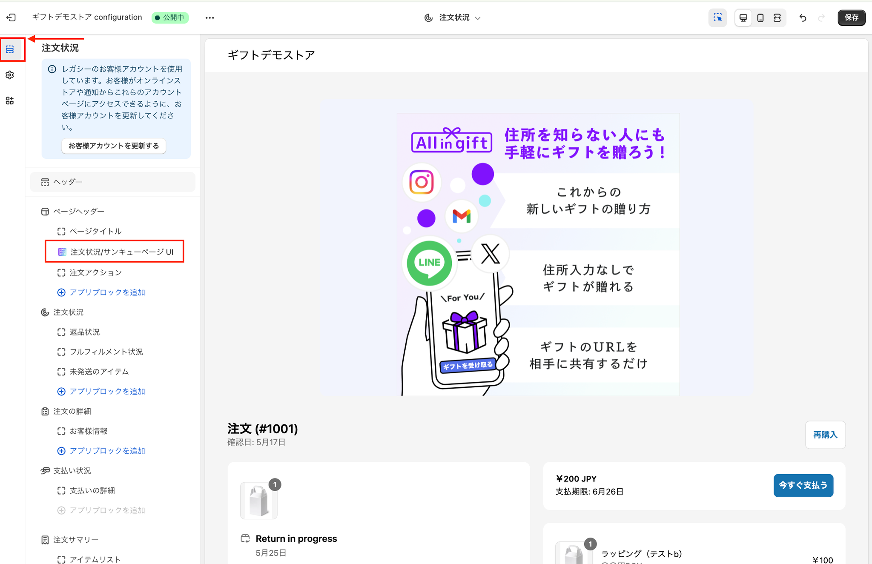Open the sections panel icon
The height and width of the screenshot is (564, 872).
(10, 49)
